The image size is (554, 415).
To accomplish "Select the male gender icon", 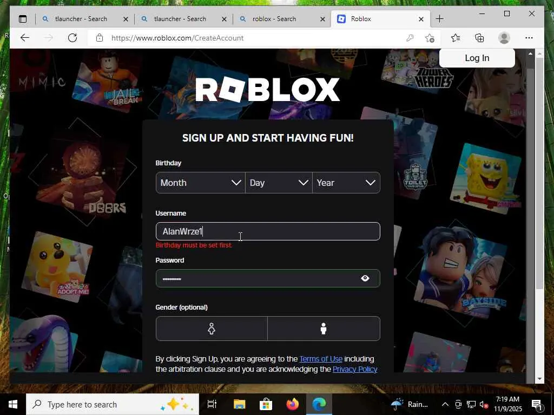I will click(x=324, y=329).
